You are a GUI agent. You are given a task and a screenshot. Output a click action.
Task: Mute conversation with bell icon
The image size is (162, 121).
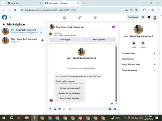pyautogui.click(x=134, y=43)
